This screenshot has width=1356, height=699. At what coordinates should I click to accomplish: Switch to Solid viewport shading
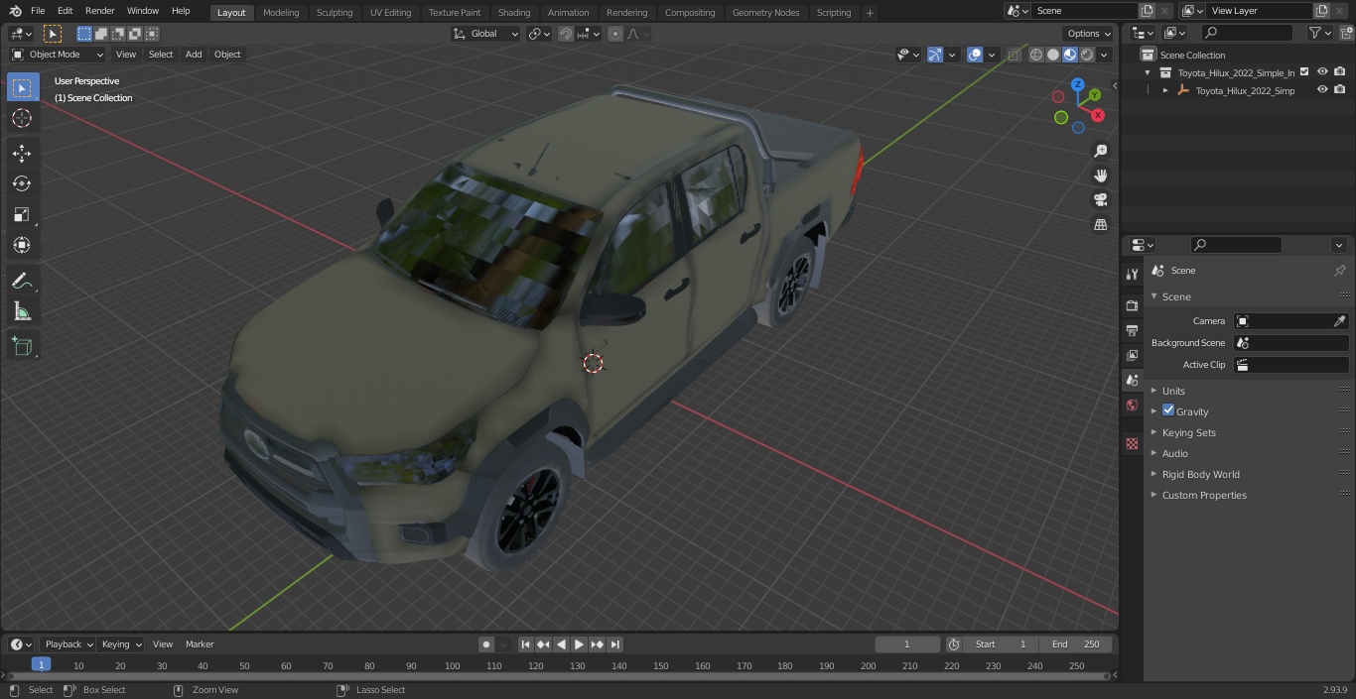[x=1053, y=55]
